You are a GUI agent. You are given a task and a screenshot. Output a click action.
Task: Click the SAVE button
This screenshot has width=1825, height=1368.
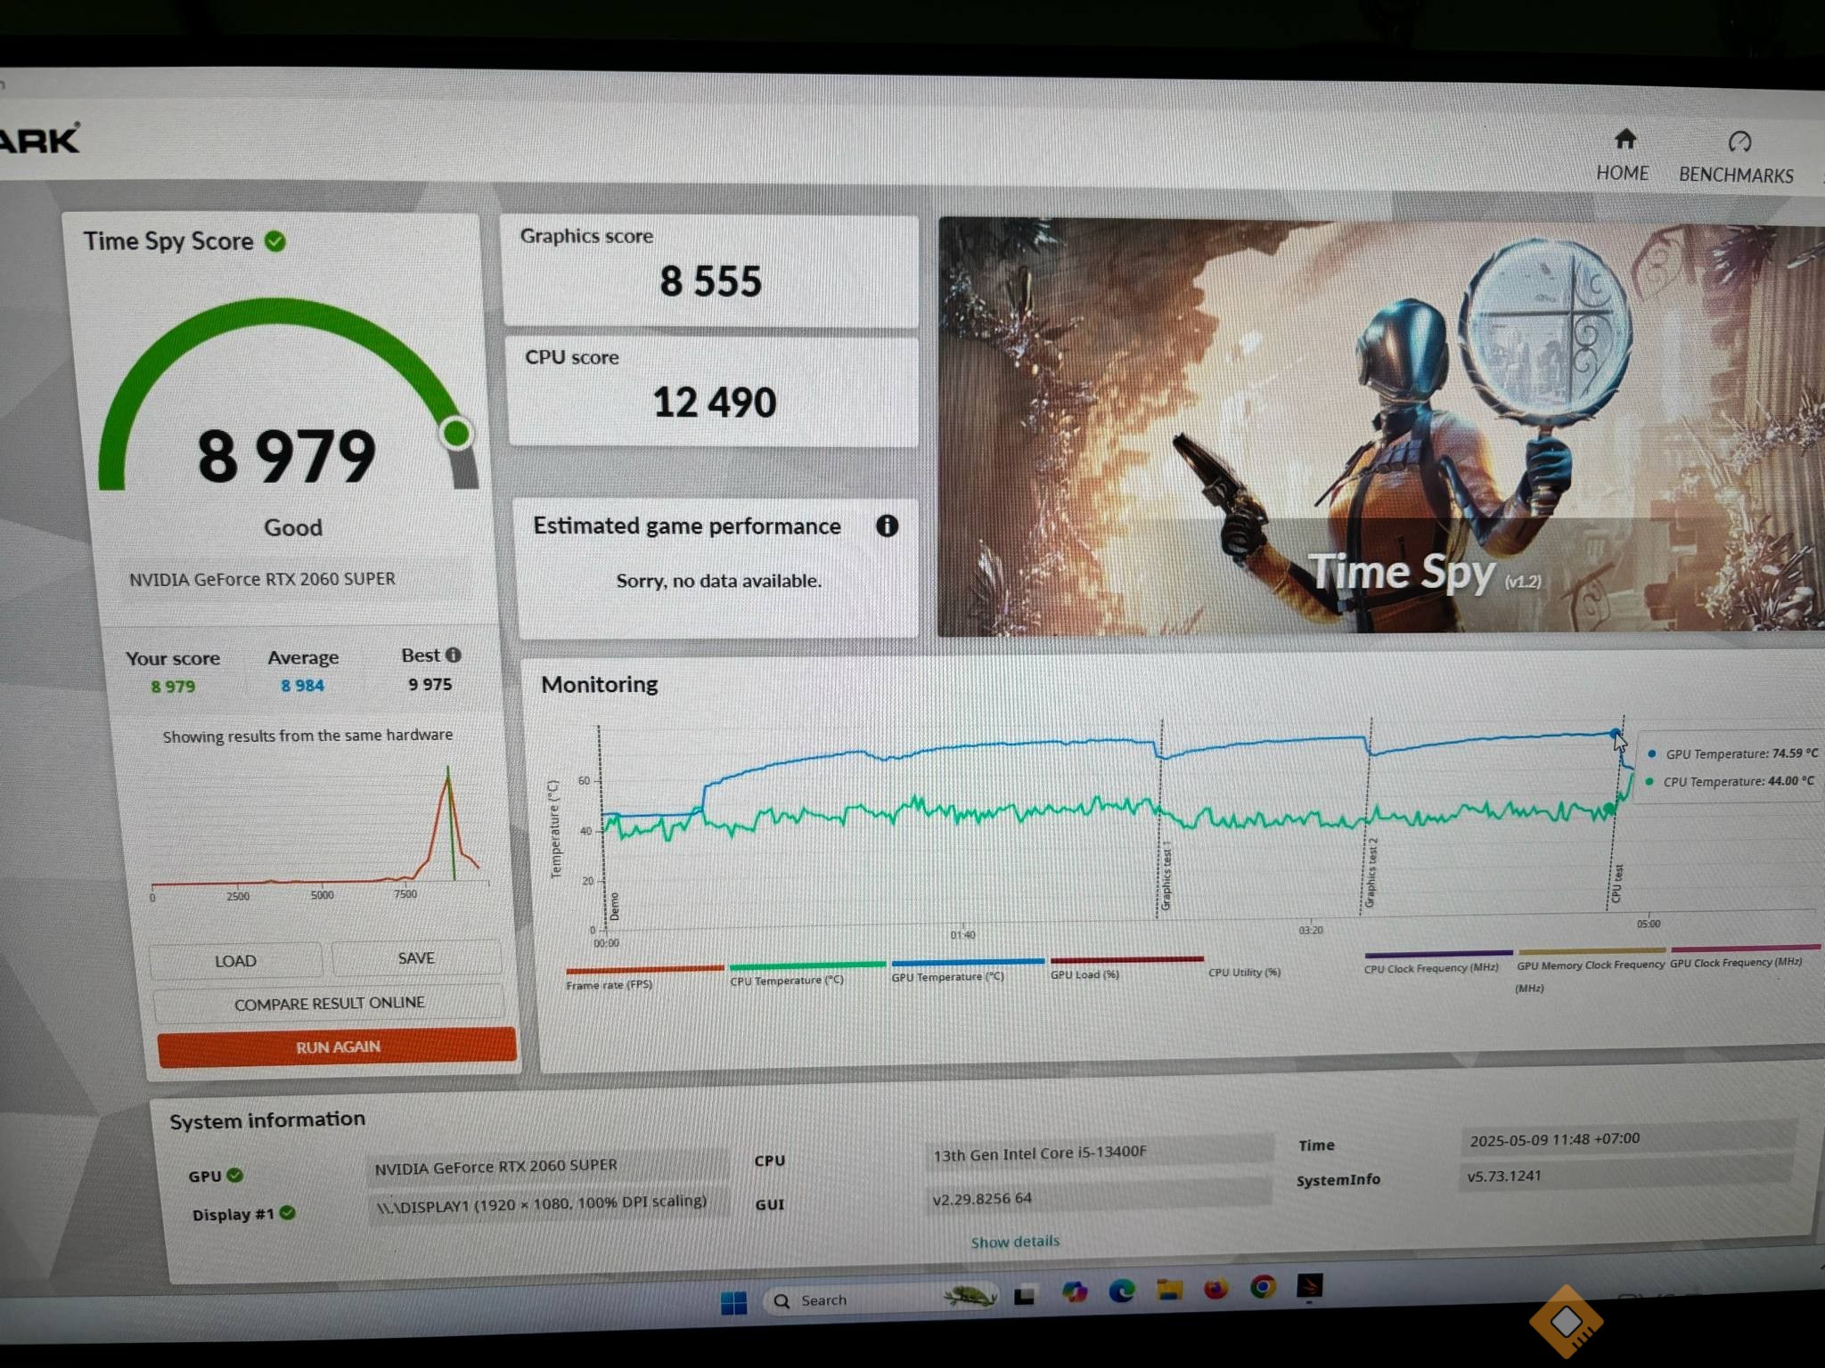click(x=416, y=957)
